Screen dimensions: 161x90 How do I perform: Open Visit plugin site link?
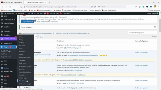tap(77, 48)
